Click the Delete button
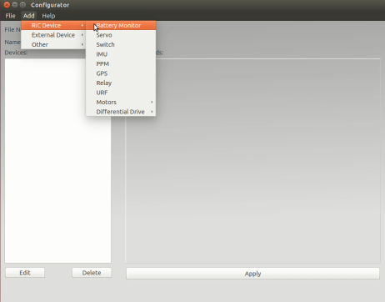385x302 pixels. click(92, 273)
